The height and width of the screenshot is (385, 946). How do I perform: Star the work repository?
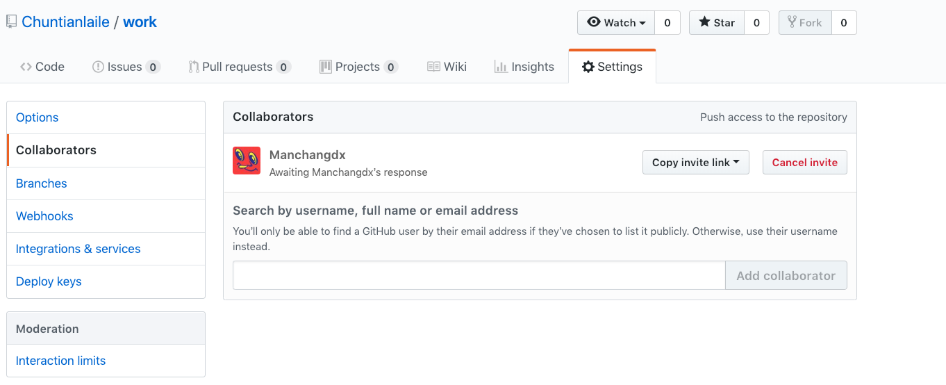717,22
